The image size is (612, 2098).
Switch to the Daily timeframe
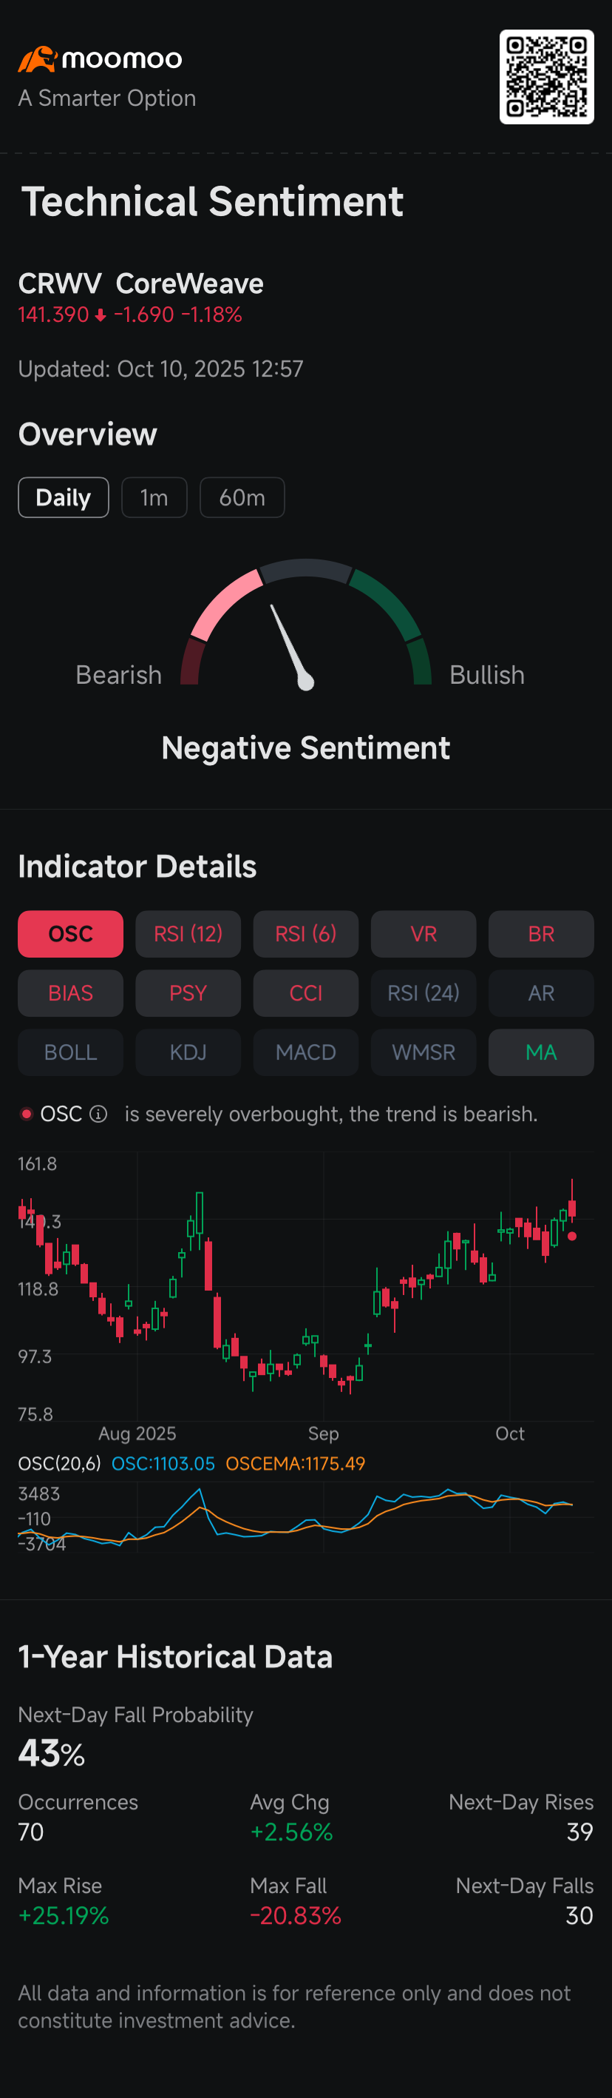63,497
